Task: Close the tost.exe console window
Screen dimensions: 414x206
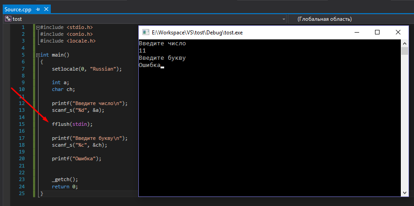Action: click(398, 33)
